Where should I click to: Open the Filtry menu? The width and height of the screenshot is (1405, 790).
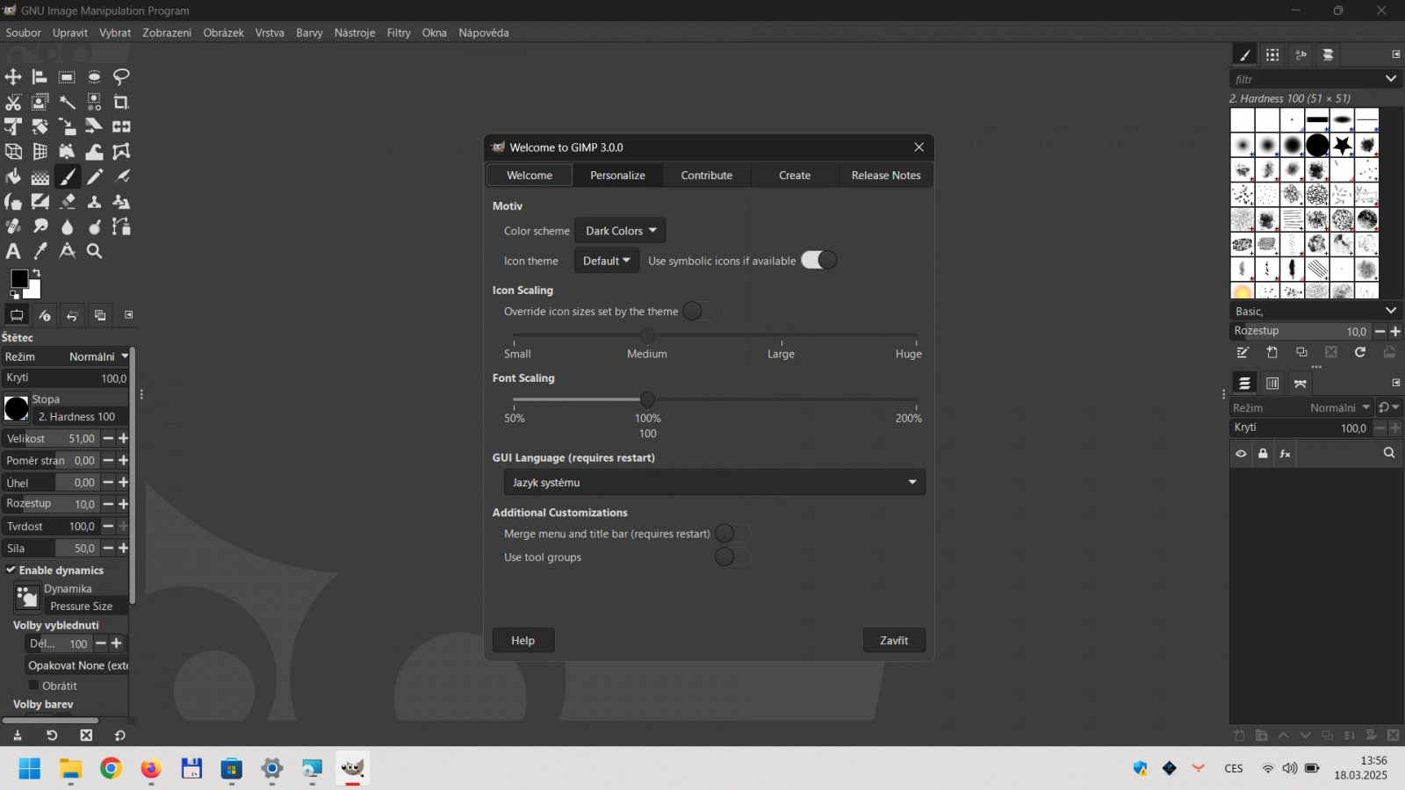tap(399, 32)
